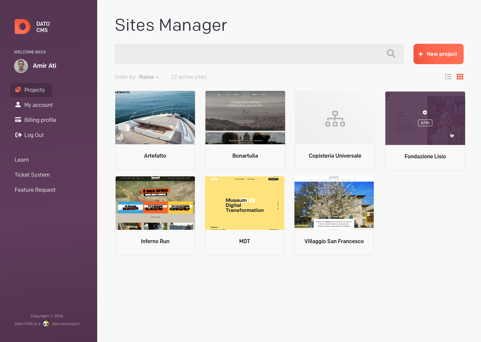481x342 pixels.
Task: Click the My account person icon
Action: pos(18,105)
